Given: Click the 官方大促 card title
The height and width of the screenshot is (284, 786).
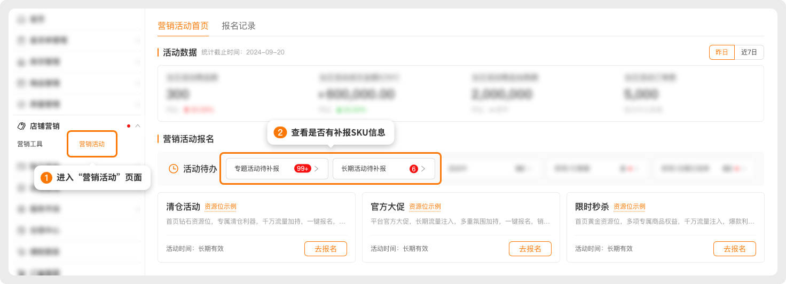Looking at the screenshot, I should point(387,207).
